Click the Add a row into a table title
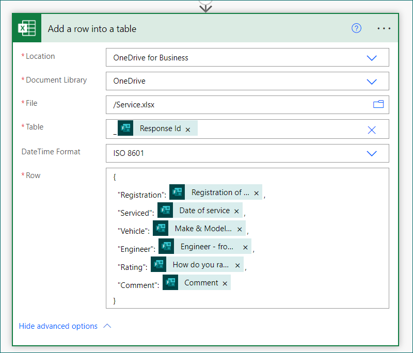The height and width of the screenshot is (353, 413). (x=92, y=29)
